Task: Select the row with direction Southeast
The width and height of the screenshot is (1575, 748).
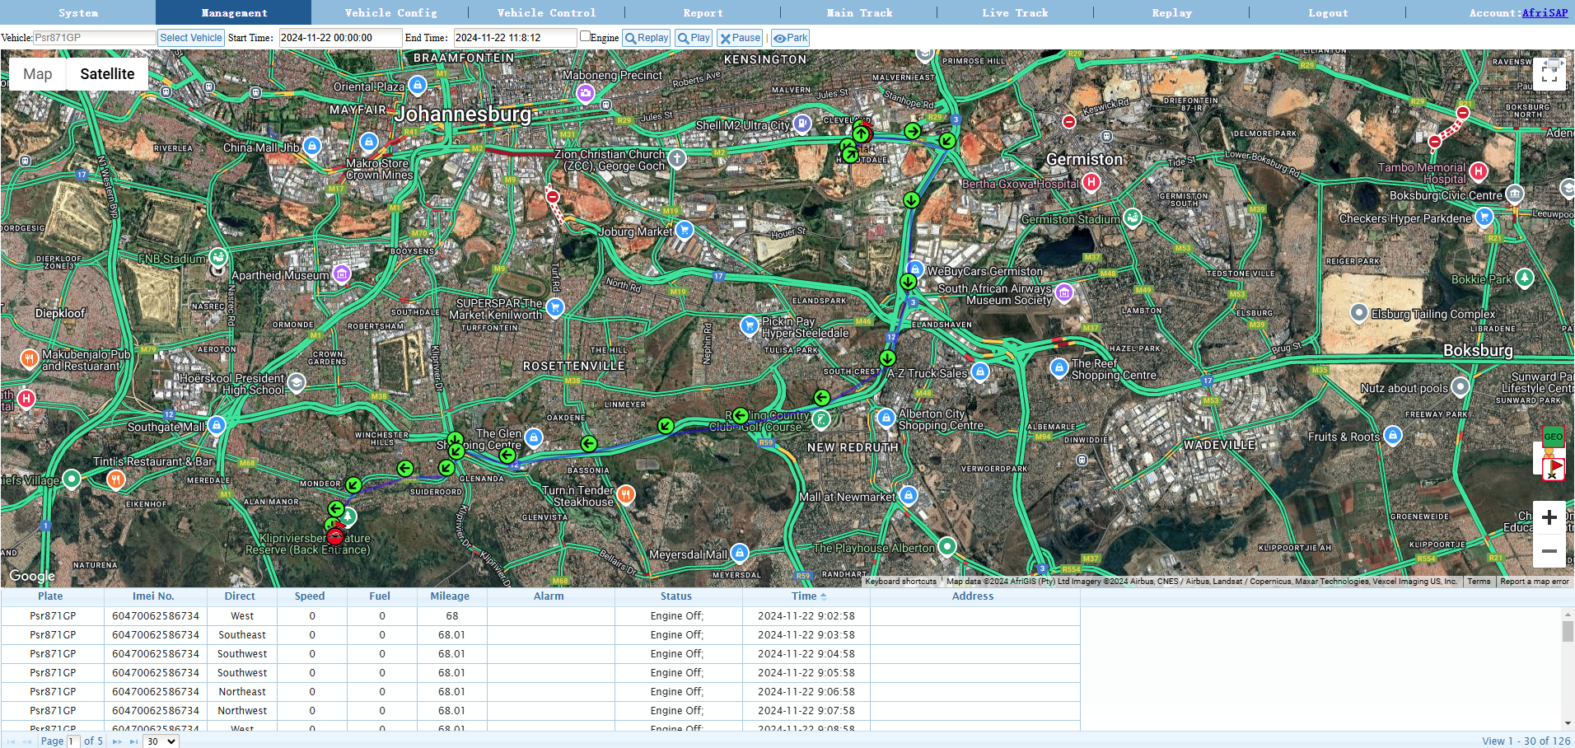Action: pyautogui.click(x=540, y=635)
